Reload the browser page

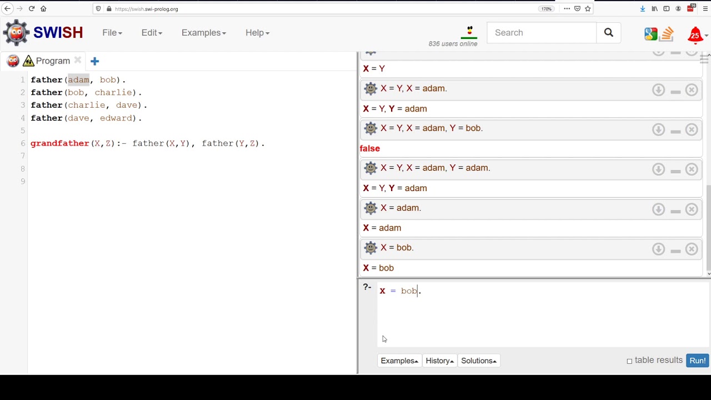click(32, 9)
